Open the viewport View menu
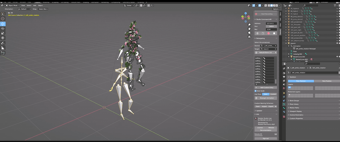This screenshot has height=142, width=340. point(23,6)
